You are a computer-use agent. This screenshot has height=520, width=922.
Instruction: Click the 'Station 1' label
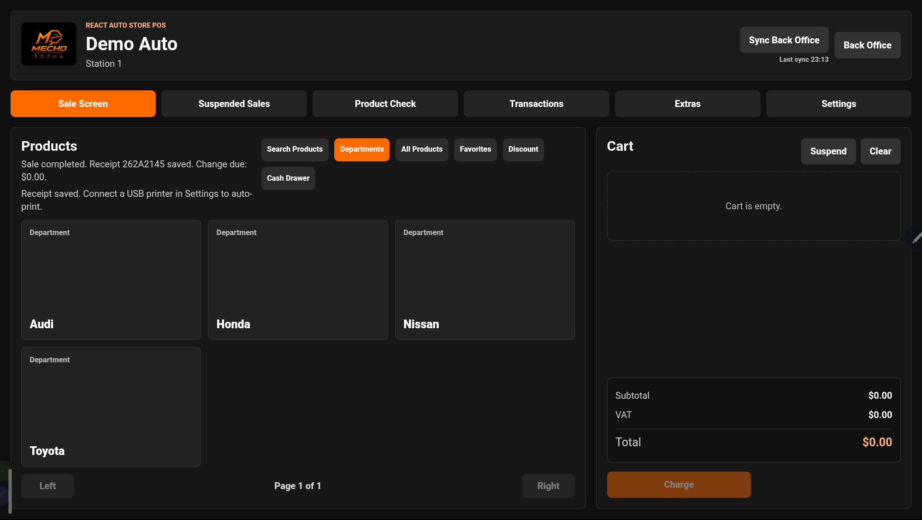[104, 64]
